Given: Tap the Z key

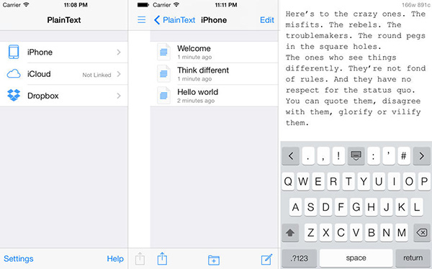Looking at the screenshot, I should (x=311, y=232).
